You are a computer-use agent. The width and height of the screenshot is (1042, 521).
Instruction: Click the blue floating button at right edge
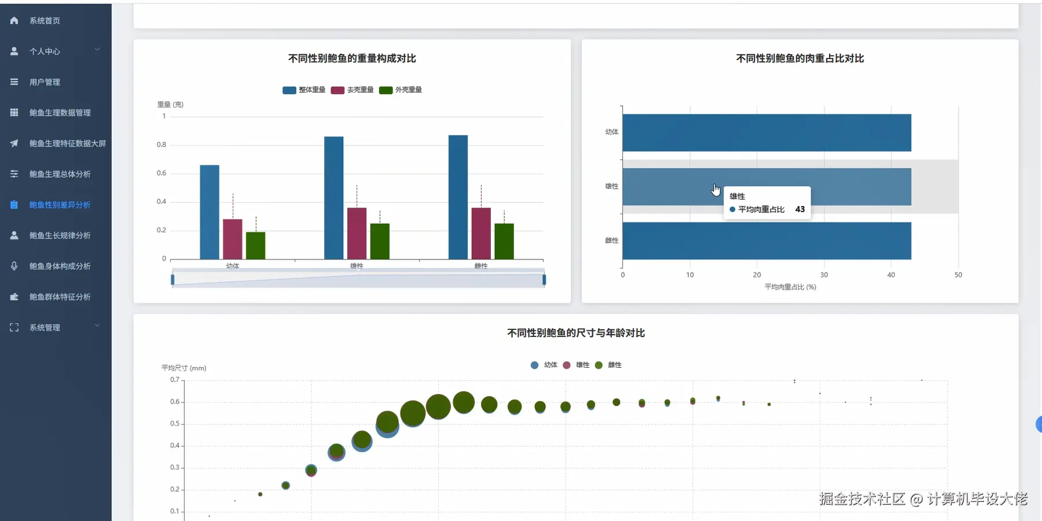click(x=1039, y=424)
